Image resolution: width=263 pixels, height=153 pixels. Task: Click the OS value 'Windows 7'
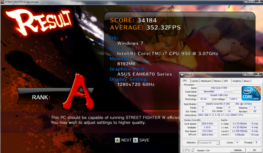pos(130,43)
